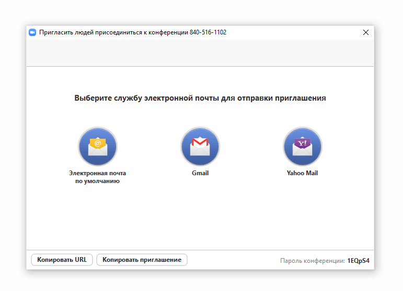Pick the Yahoo Mail envelope icon

point(302,147)
